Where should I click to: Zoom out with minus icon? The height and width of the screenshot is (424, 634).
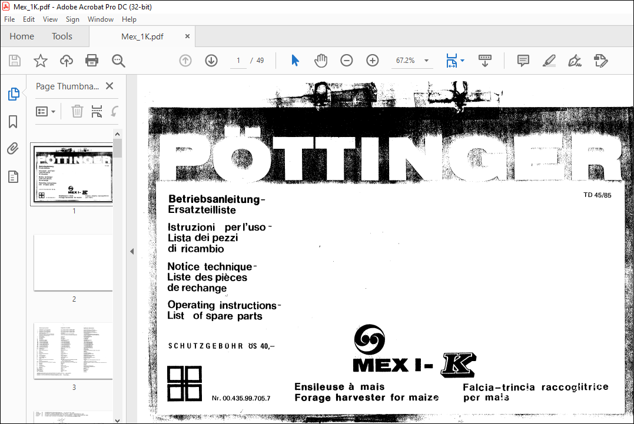347,61
